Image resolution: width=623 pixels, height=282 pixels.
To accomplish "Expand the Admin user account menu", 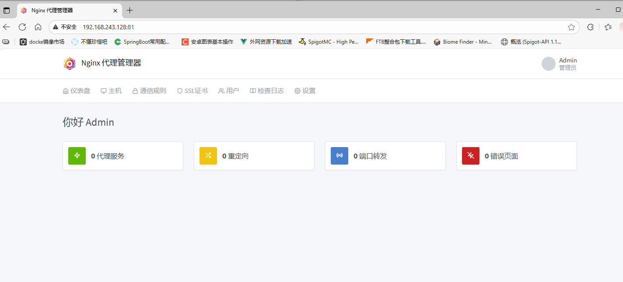I will 560,64.
